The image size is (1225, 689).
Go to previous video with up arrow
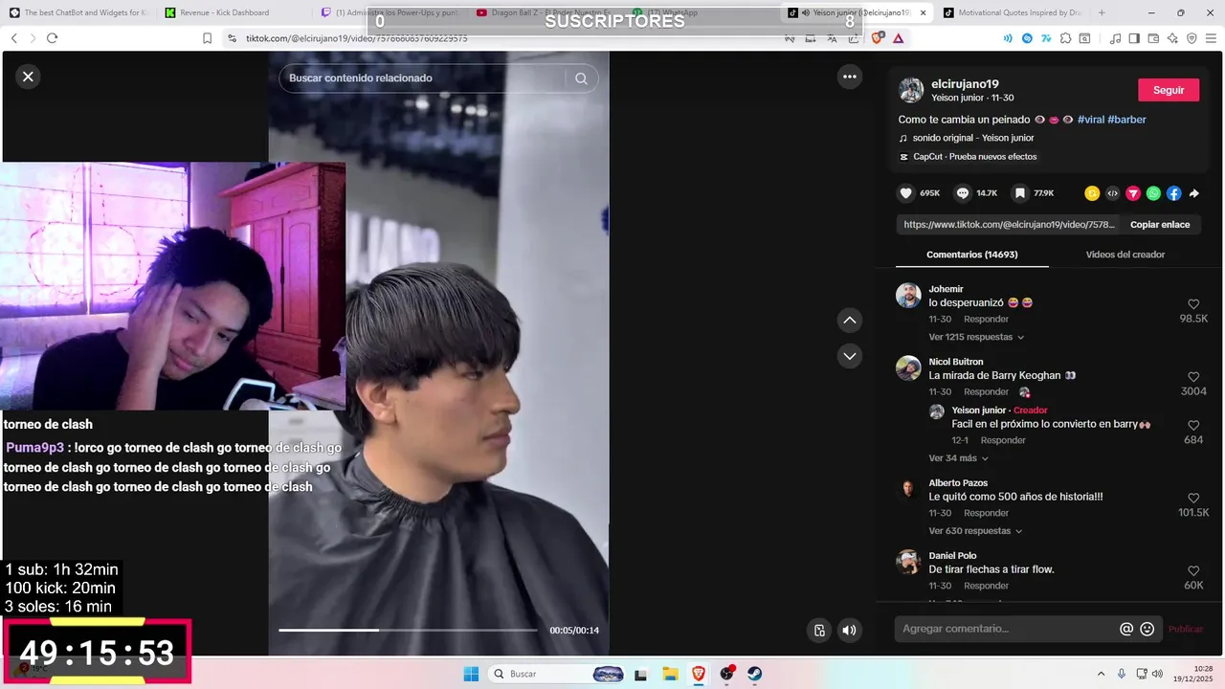tap(849, 320)
